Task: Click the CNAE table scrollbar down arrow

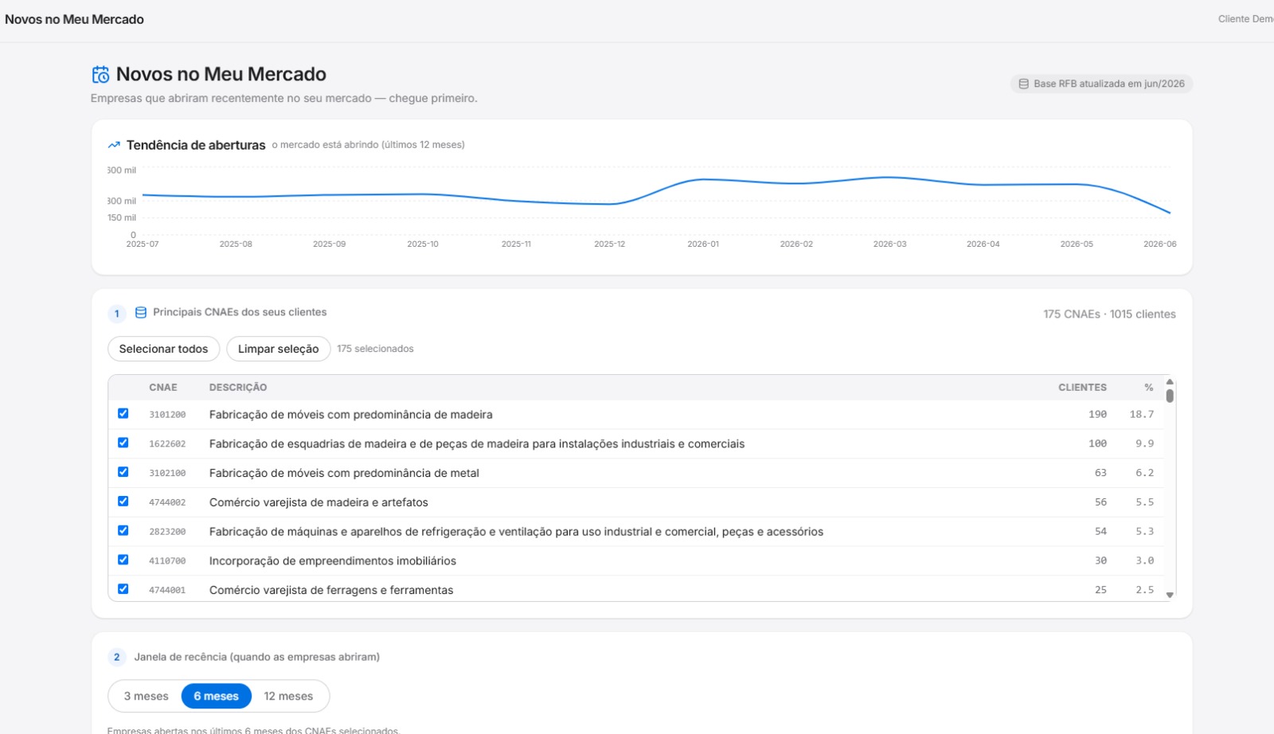Action: tap(1170, 595)
